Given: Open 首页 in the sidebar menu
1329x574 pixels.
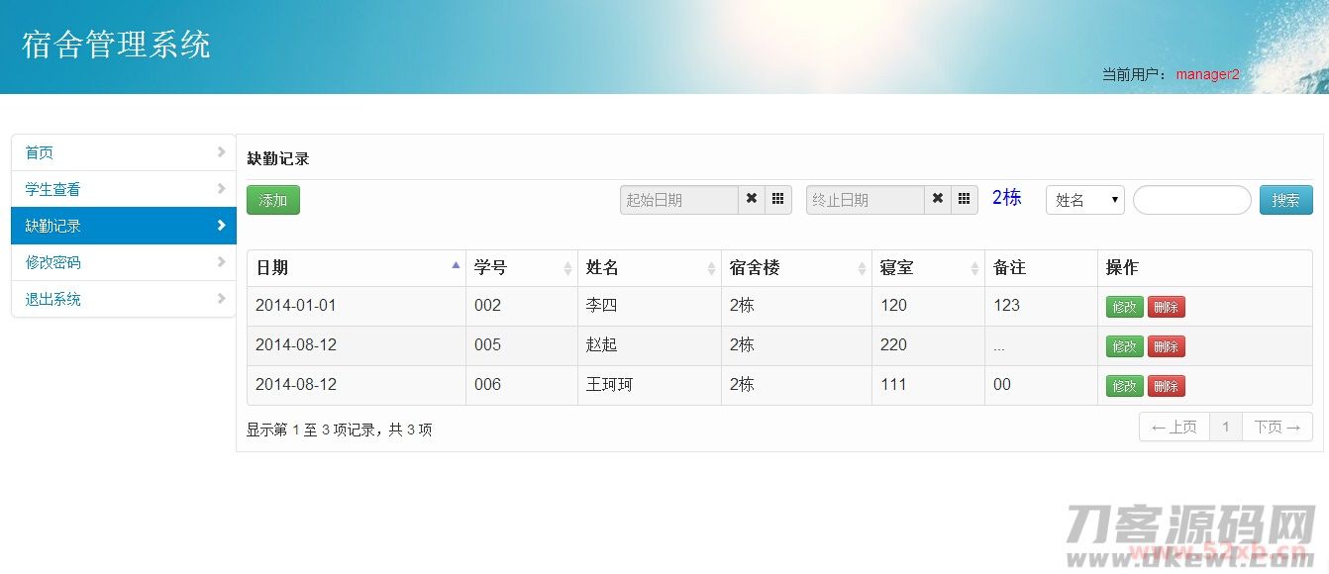Looking at the screenshot, I should pyautogui.click(x=124, y=152).
